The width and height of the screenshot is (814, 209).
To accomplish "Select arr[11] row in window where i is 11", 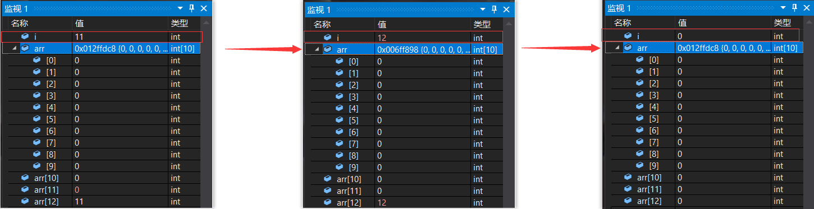I will point(101,189).
